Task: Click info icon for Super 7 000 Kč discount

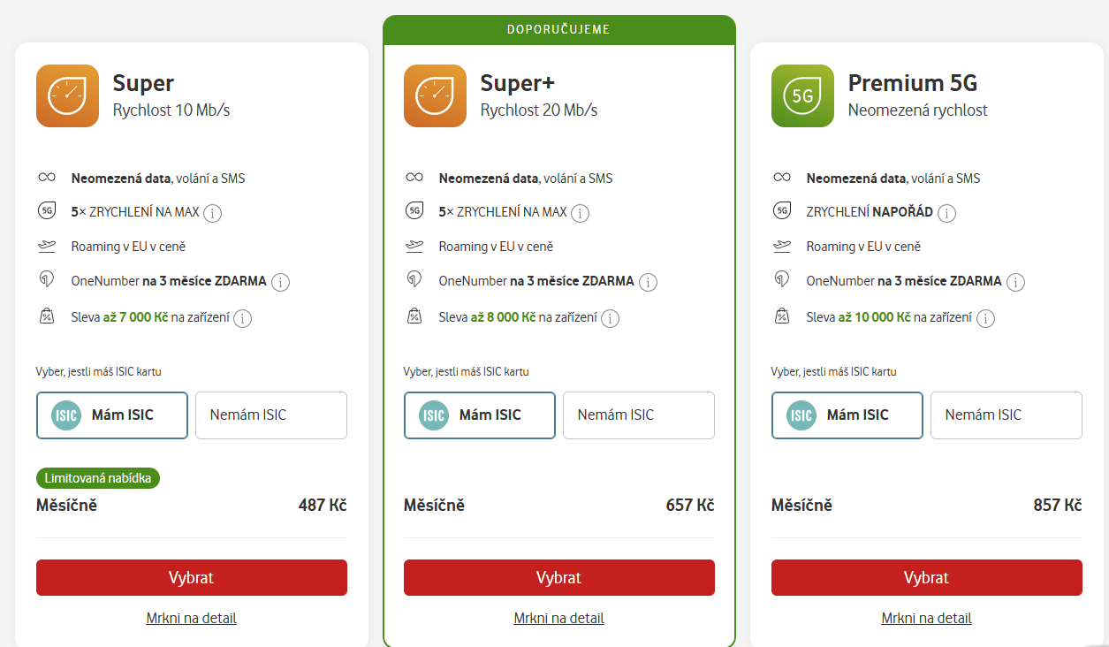Action: (243, 318)
